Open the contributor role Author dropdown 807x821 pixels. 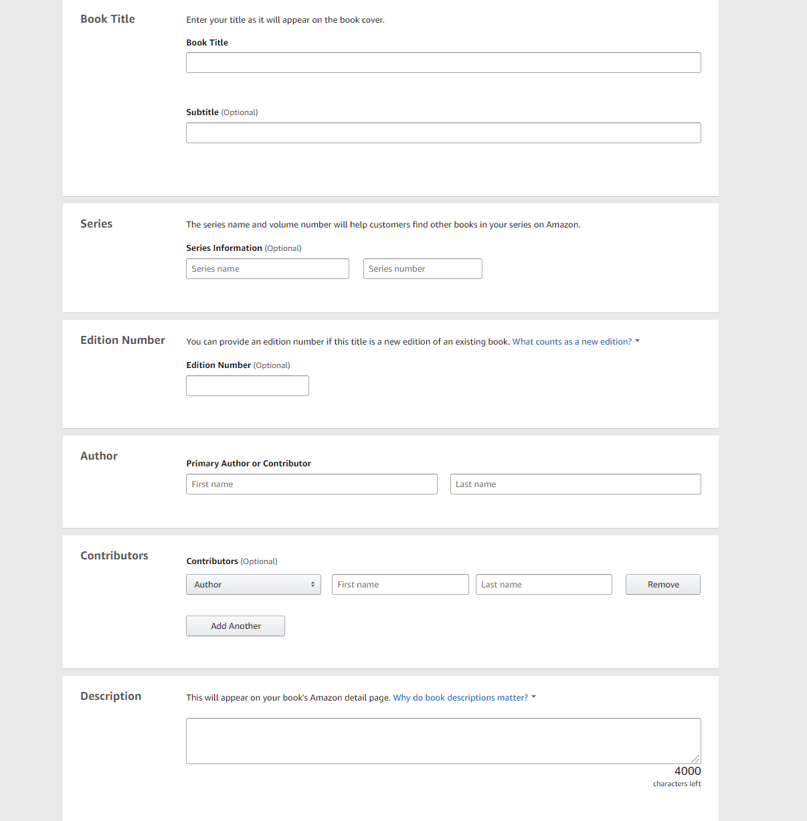click(254, 585)
